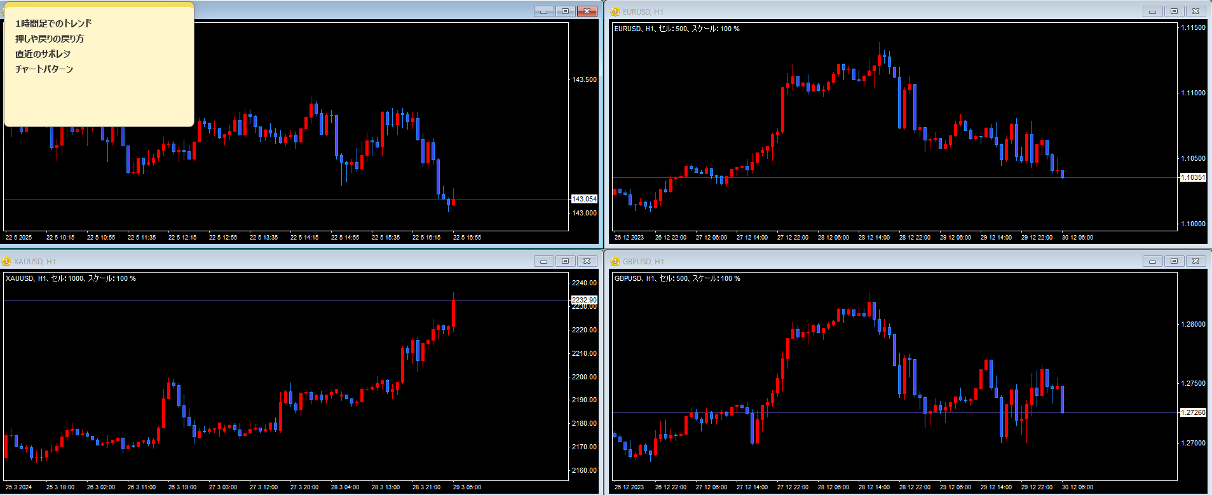Click the 1.10000 price axis label
1212x495 pixels.
(x=1193, y=224)
